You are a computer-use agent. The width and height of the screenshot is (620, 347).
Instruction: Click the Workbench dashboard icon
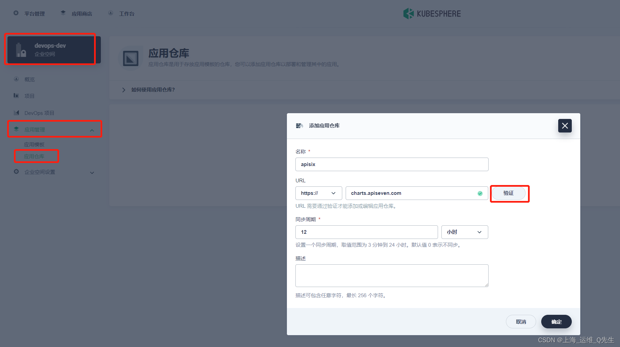111,13
